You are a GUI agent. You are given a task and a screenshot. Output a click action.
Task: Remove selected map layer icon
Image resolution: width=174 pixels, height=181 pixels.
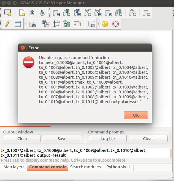pyautogui.click(x=147, y=13)
